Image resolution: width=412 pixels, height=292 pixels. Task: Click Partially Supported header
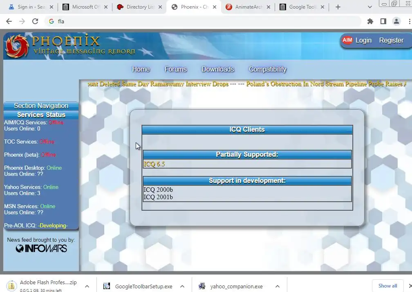pos(247,155)
